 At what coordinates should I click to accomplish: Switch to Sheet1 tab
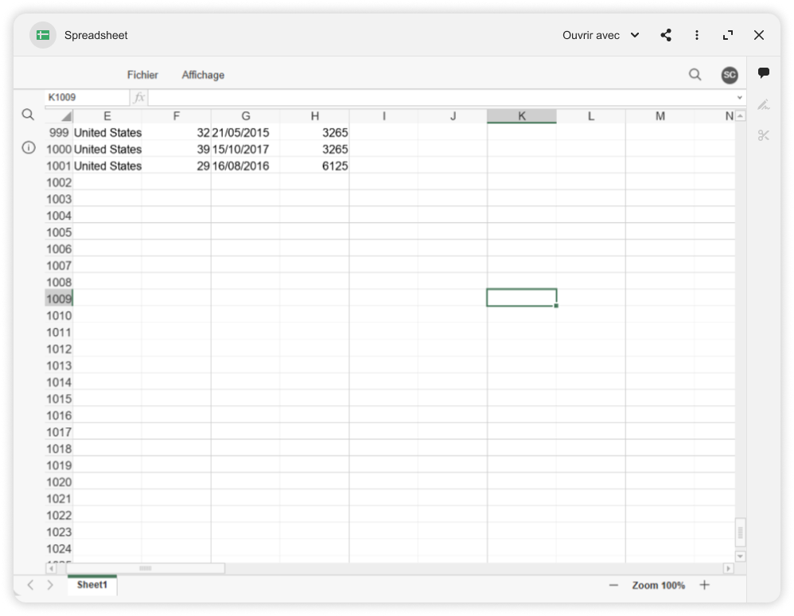coord(92,585)
